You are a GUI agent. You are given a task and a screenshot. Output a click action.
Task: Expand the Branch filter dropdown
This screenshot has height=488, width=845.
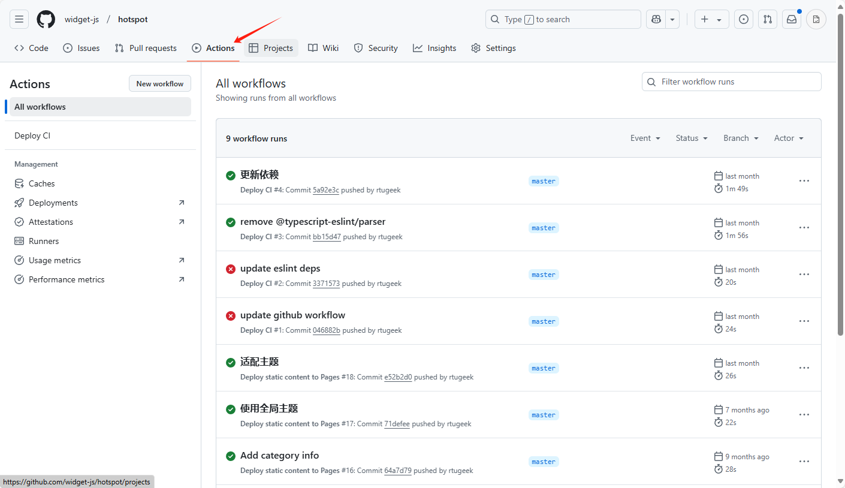741,138
